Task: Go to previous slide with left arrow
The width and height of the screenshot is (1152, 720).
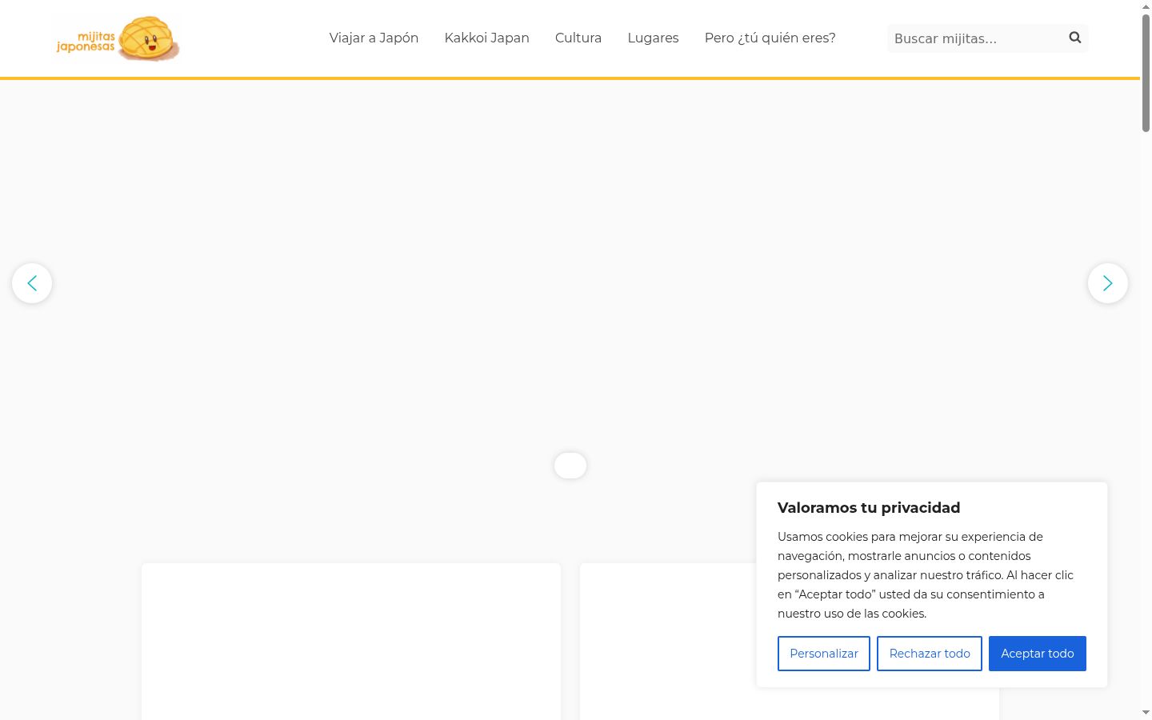Action: coord(32,283)
